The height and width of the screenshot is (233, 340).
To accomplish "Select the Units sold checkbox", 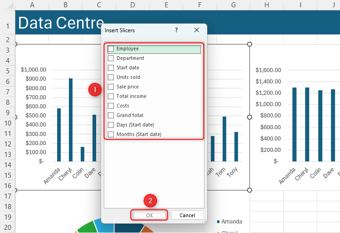I will (x=111, y=77).
